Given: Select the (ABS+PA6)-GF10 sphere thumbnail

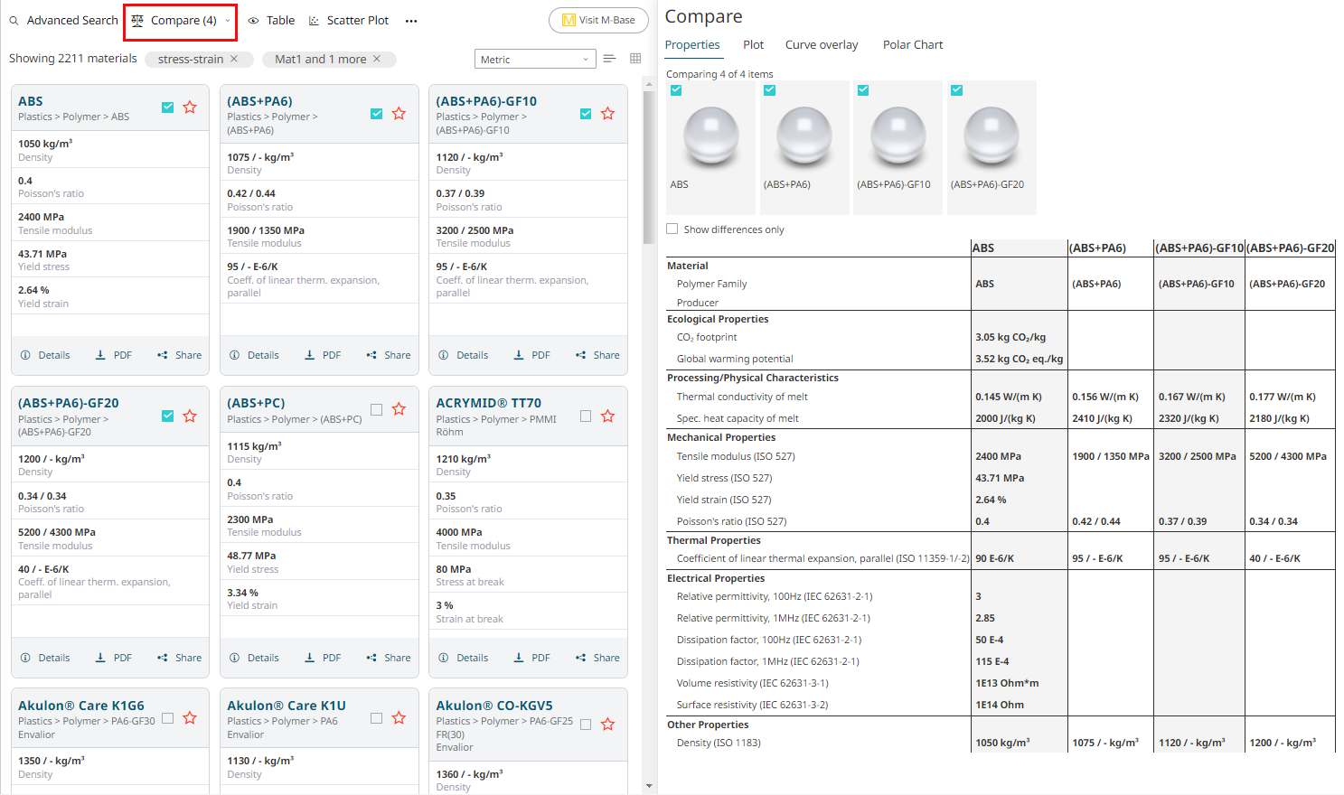Looking at the screenshot, I should pyautogui.click(x=898, y=136).
